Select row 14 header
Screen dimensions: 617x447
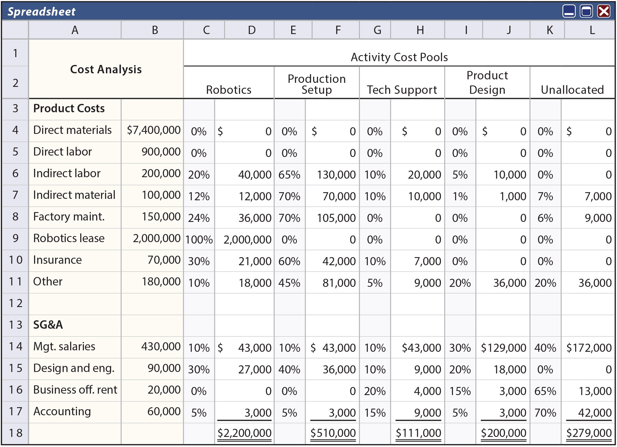click(15, 347)
